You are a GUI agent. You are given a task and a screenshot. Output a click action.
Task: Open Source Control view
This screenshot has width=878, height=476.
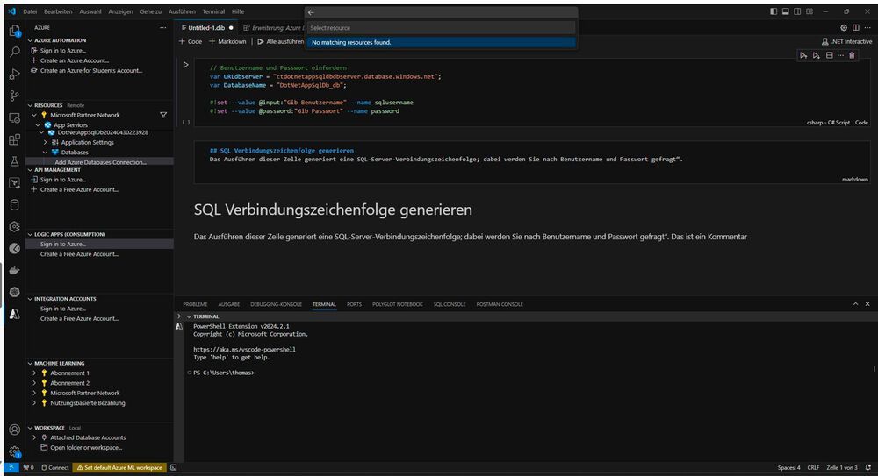pyautogui.click(x=15, y=96)
